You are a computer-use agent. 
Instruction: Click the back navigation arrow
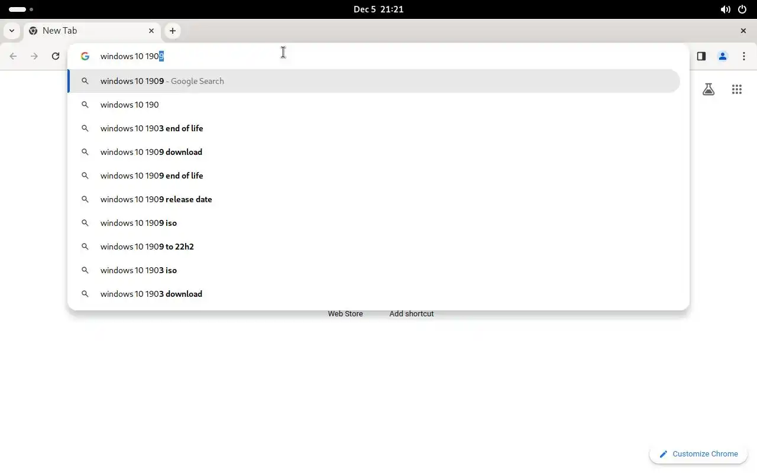coord(13,56)
